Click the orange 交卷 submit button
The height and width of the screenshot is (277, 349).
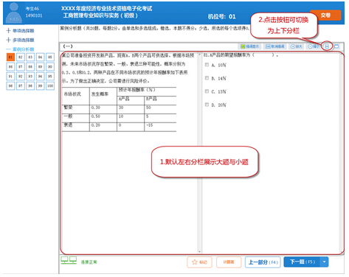pyautogui.click(x=325, y=15)
